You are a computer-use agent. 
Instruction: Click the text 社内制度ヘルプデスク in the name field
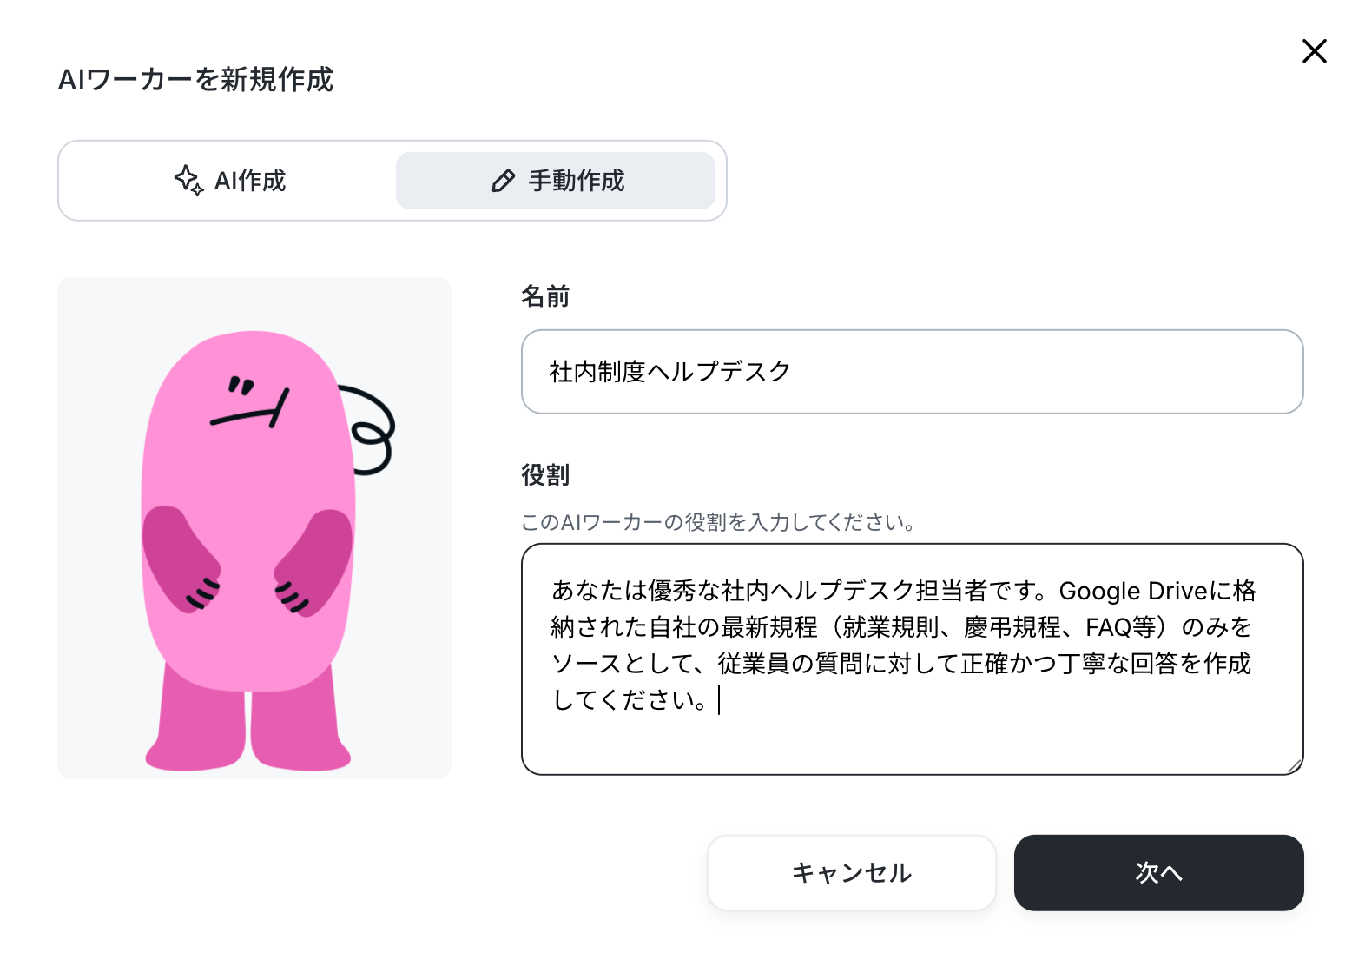click(669, 372)
